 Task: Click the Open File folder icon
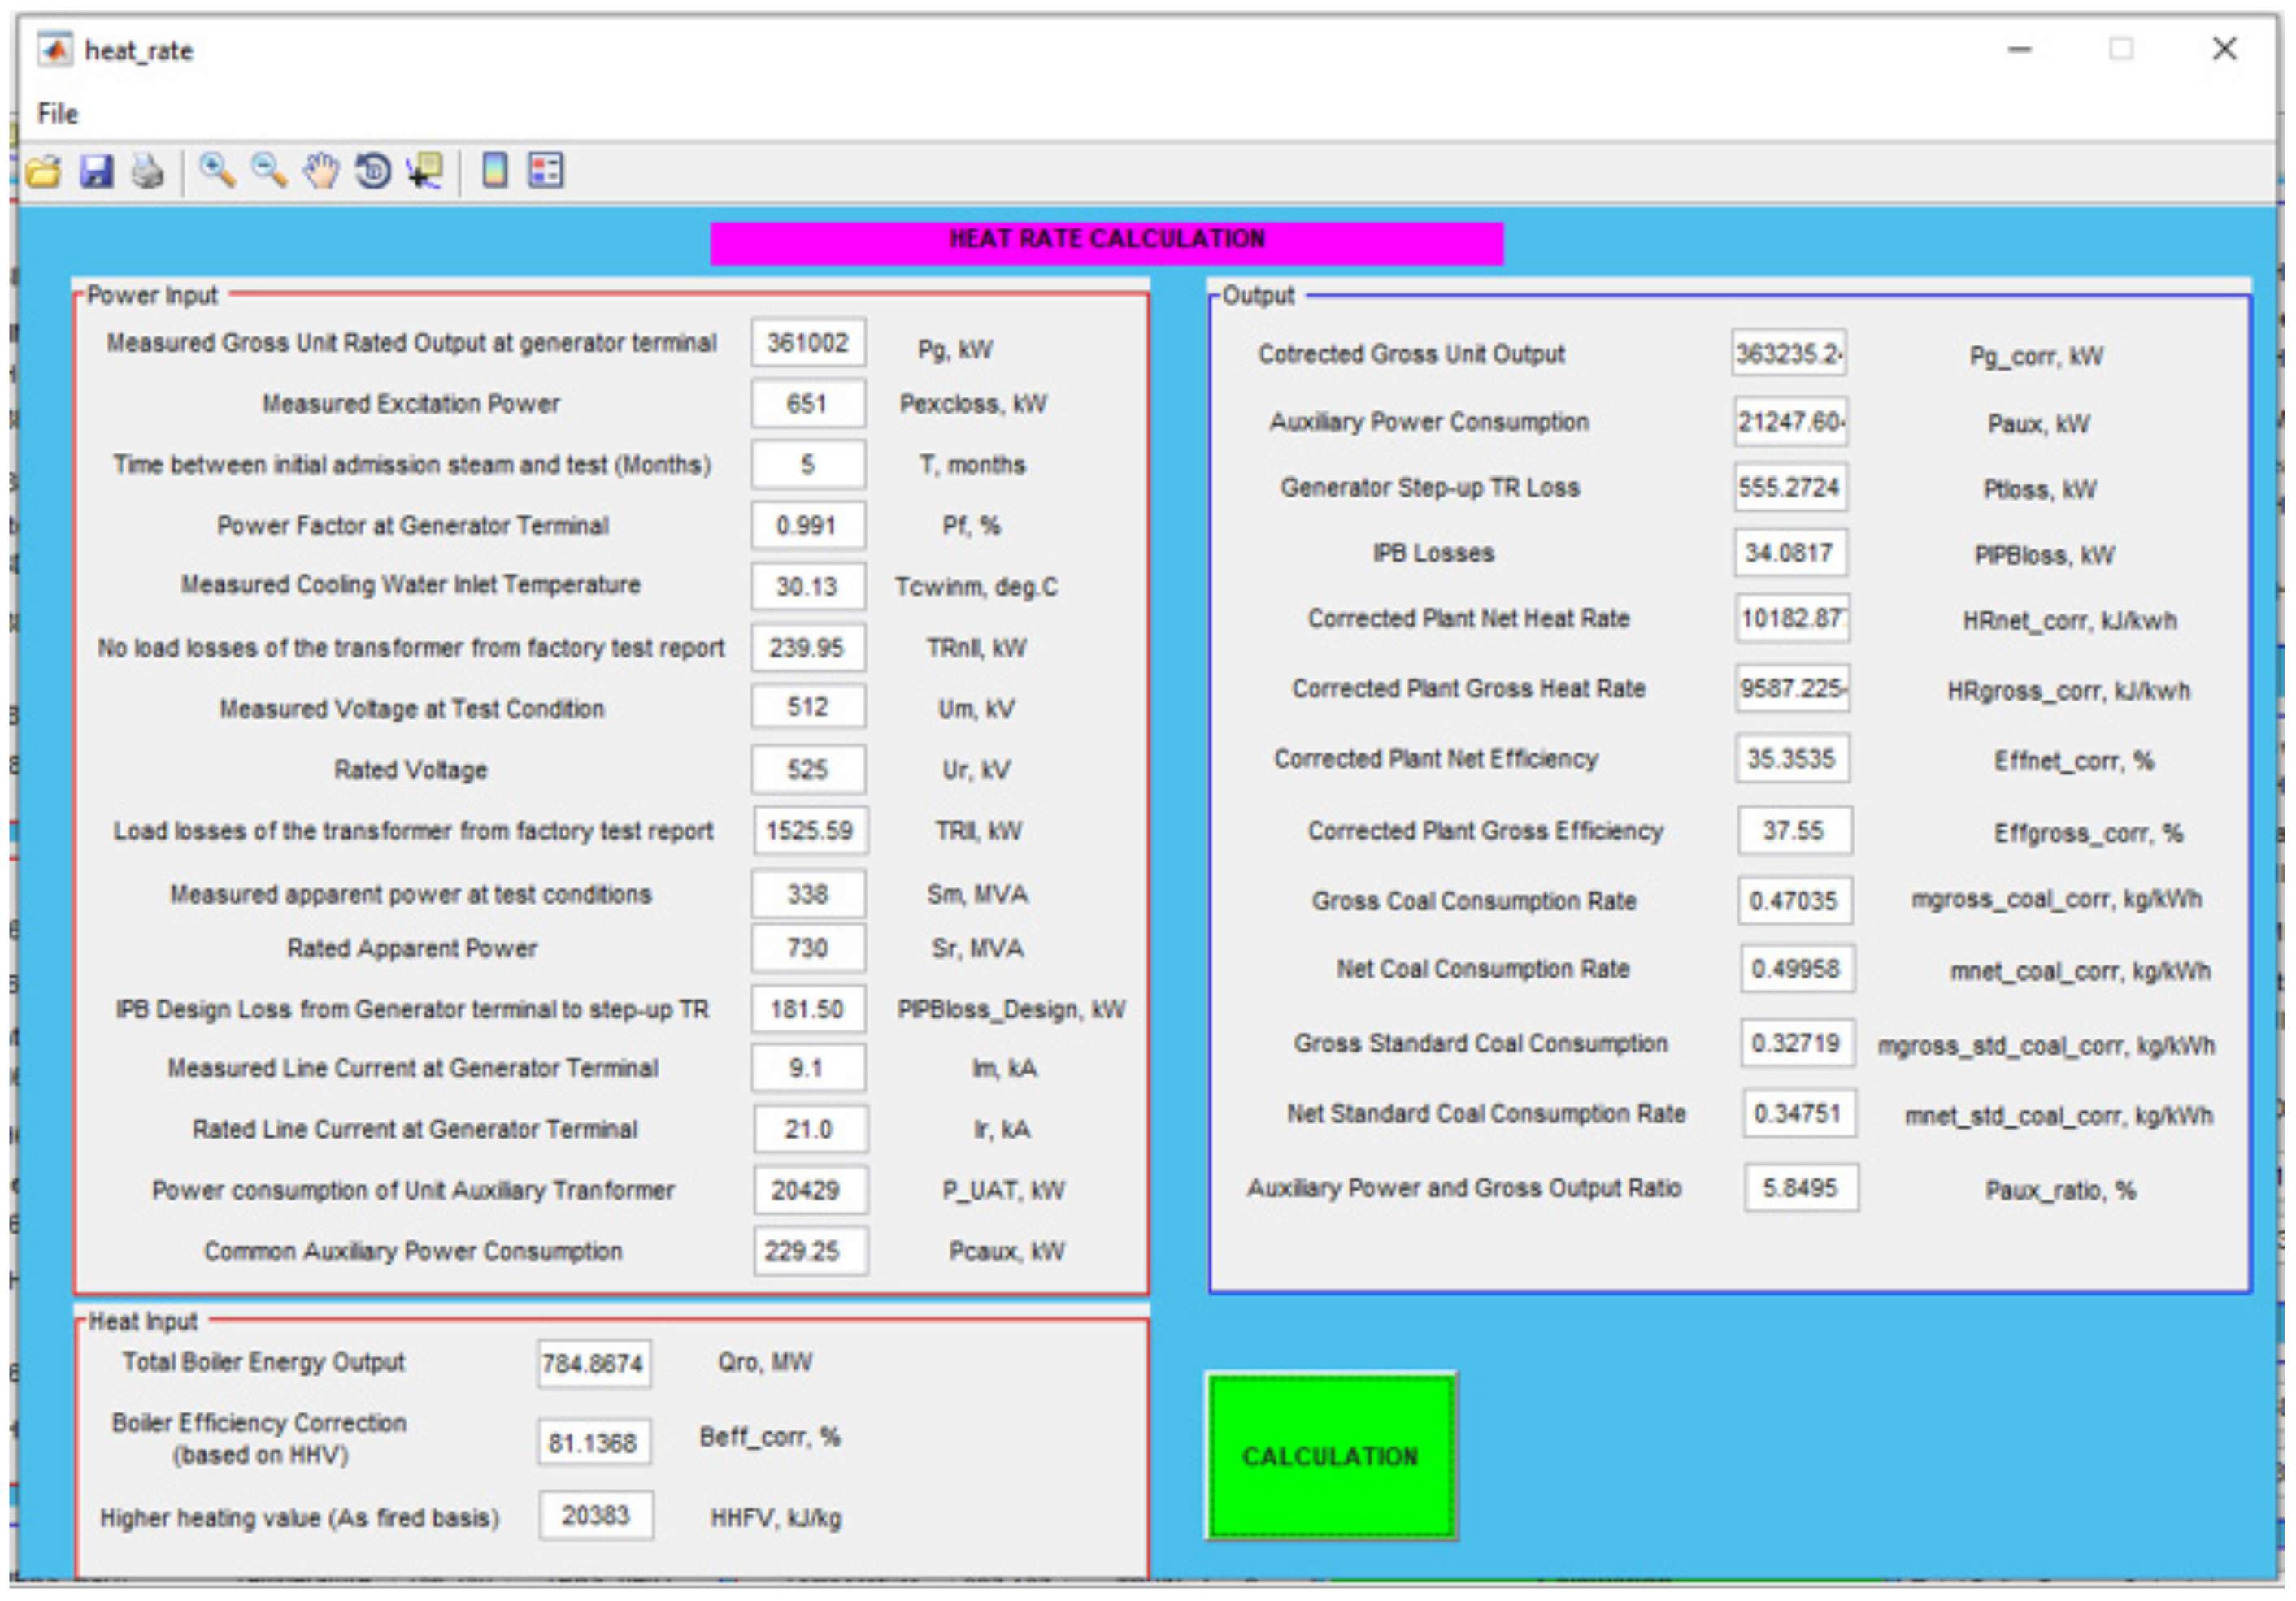click(x=44, y=172)
